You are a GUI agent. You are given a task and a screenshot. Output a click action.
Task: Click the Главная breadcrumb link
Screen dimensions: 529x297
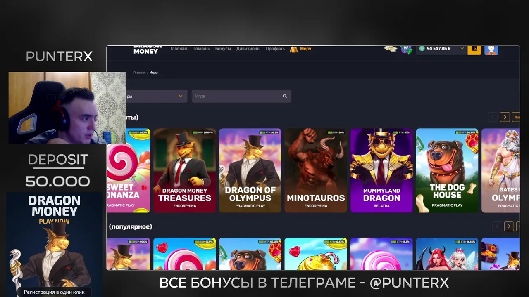point(139,73)
